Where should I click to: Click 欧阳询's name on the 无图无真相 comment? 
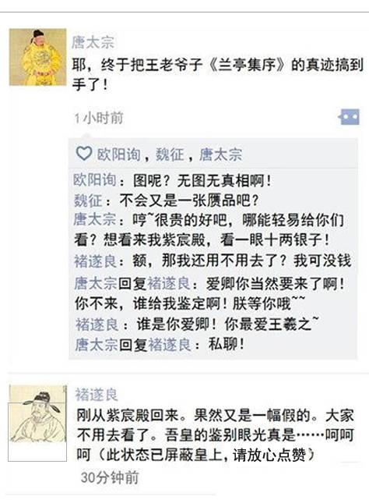click(x=94, y=180)
